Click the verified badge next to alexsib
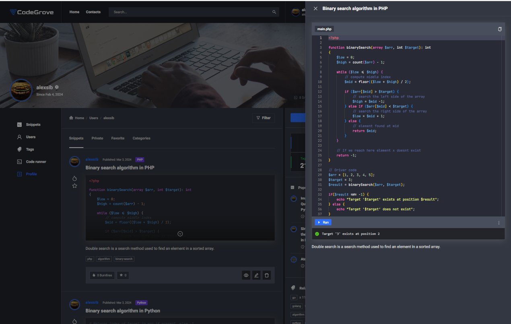 click(x=57, y=87)
